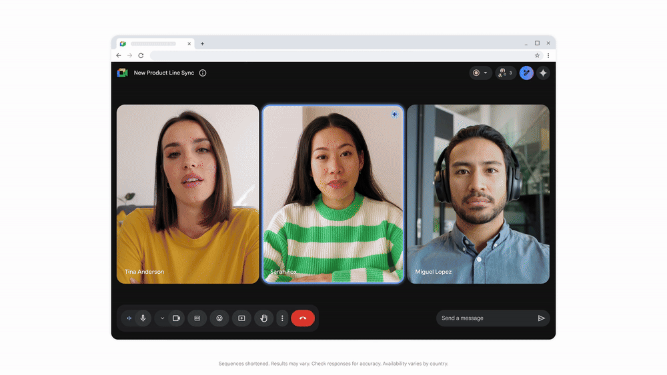Viewport: 667px width, 375px height.
Task: Click the blue take-notes pen icon
Action: pos(526,73)
